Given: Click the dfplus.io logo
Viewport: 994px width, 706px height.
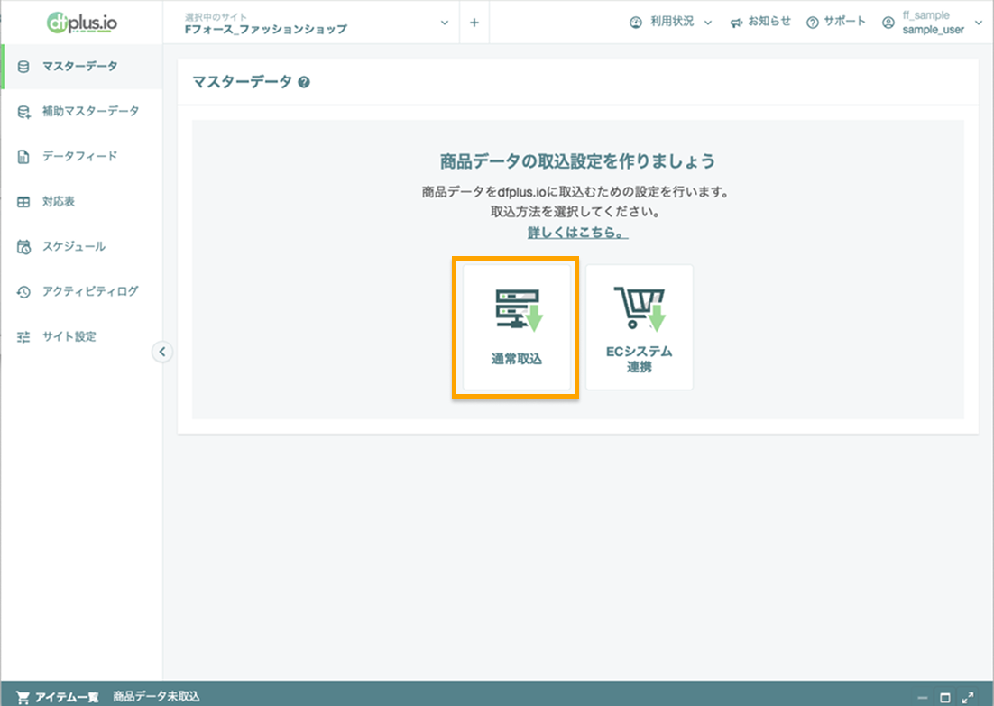Looking at the screenshot, I should [80, 22].
